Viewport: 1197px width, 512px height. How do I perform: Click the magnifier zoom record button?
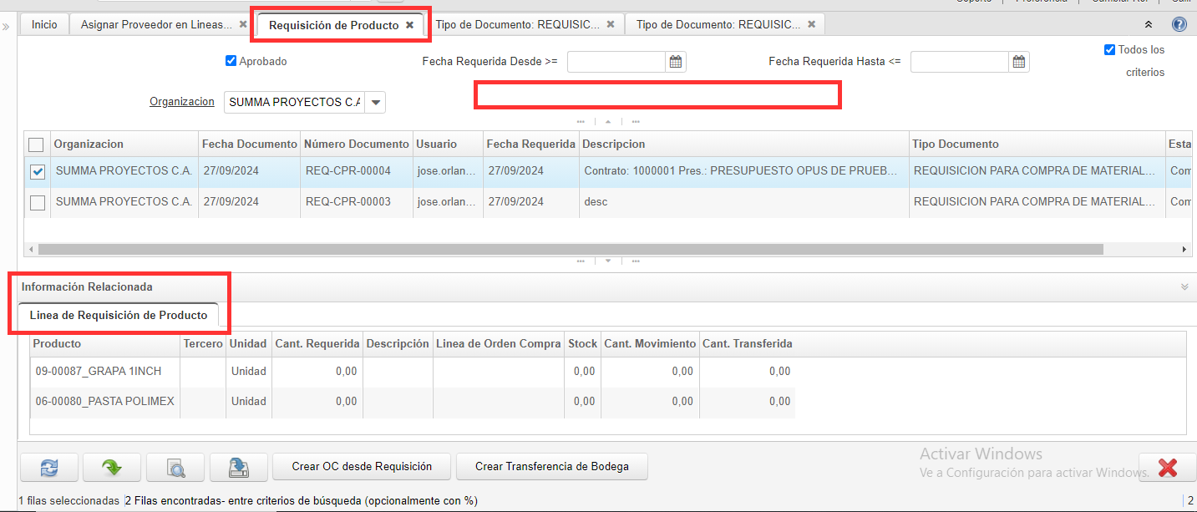click(175, 467)
